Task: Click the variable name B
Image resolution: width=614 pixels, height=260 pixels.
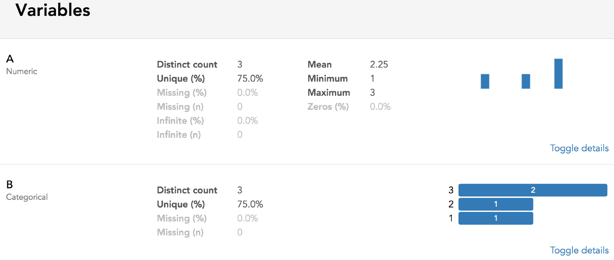Action: click(10, 184)
